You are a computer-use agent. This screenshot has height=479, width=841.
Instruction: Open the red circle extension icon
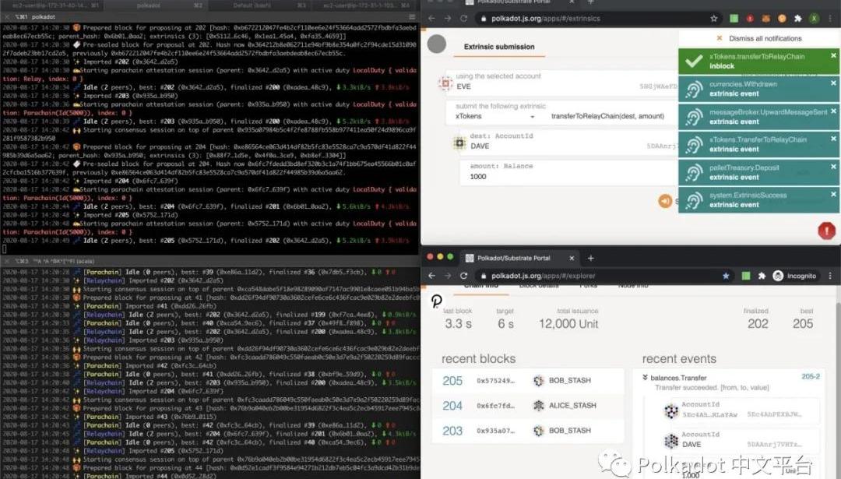pyautogui.click(x=750, y=18)
